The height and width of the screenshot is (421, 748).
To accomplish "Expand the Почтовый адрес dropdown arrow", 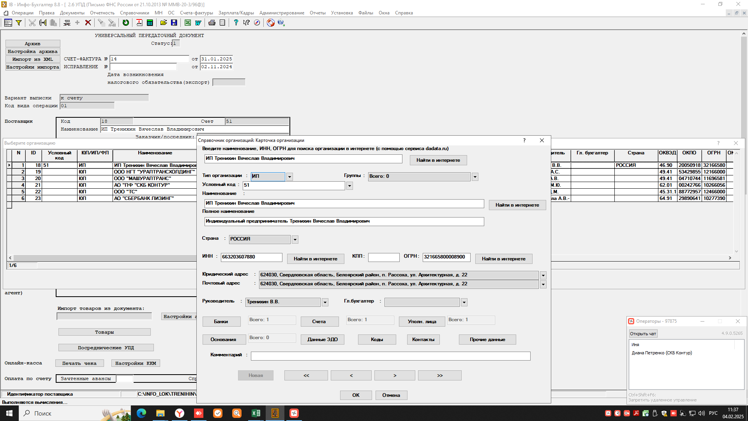I will coord(543,285).
